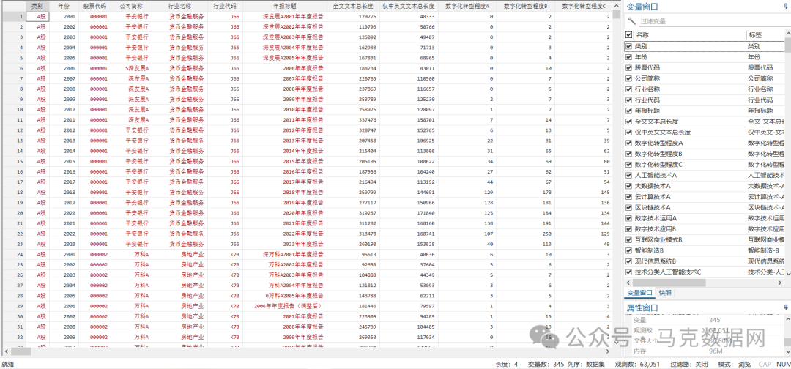Click status bar 模式: 浏览 entry
Image resolution: width=791 pixels, height=369 pixels.
pos(733,364)
